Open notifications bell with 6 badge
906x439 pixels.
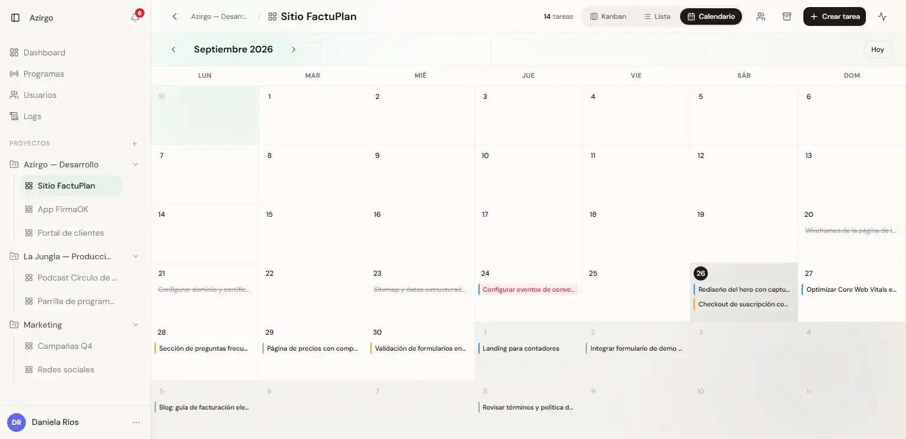[136, 17]
